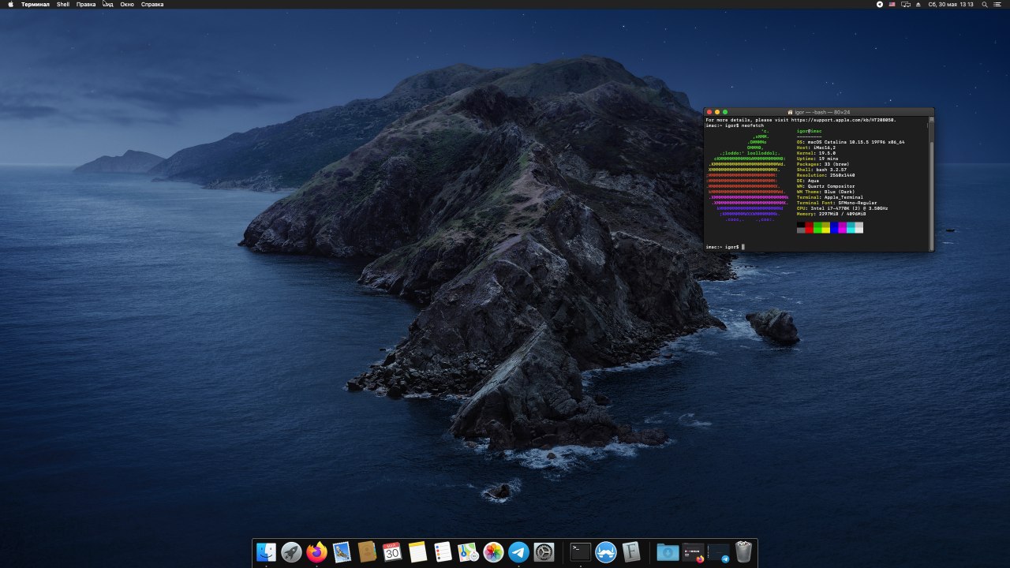This screenshot has height=568, width=1010.
Task: Click the green color block in neofetch palette
Action: coord(817,228)
